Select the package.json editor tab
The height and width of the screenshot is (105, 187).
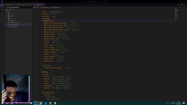pyautogui.click(x=39, y=5)
